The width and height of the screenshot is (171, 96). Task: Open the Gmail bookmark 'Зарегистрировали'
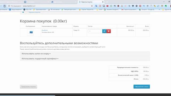coord(129,10)
